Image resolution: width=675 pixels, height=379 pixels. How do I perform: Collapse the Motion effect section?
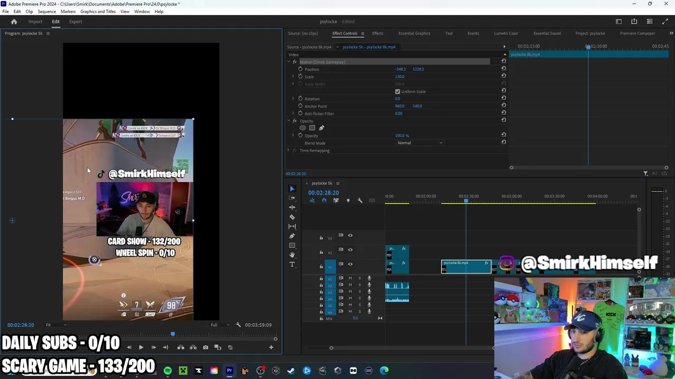coord(288,62)
